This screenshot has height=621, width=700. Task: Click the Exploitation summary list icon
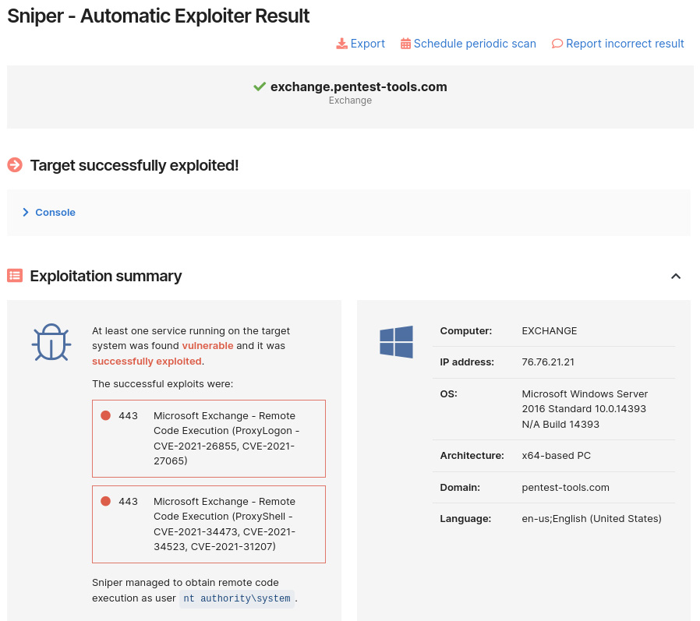(x=15, y=276)
